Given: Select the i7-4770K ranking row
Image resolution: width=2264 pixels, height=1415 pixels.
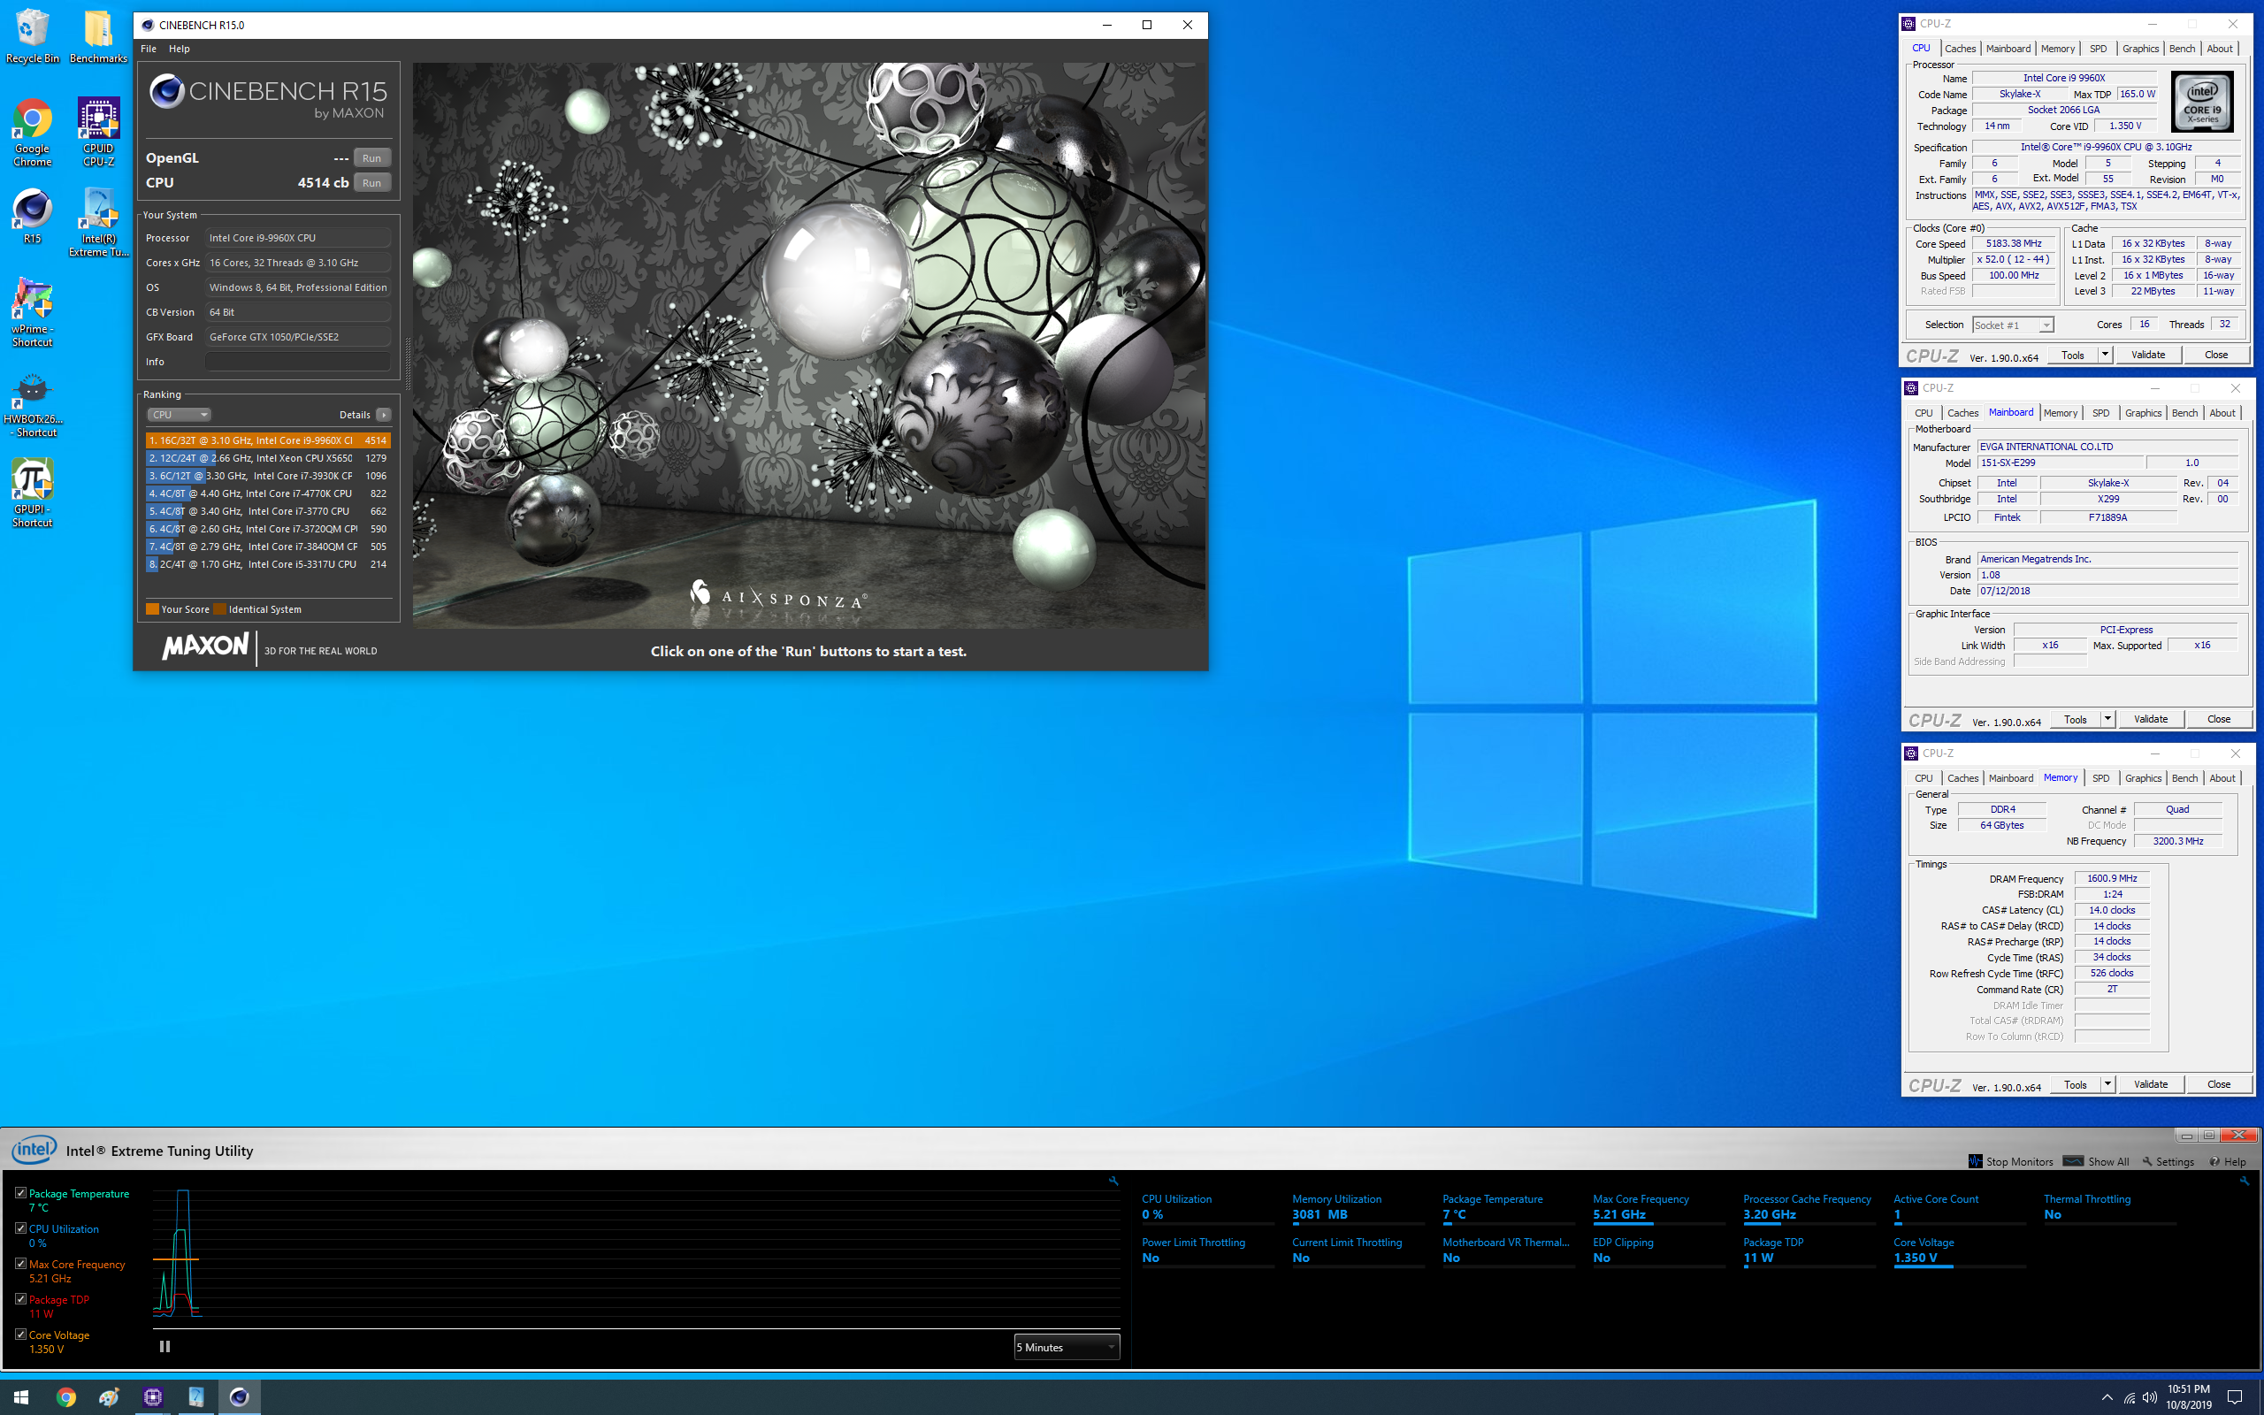Looking at the screenshot, I should pos(268,493).
